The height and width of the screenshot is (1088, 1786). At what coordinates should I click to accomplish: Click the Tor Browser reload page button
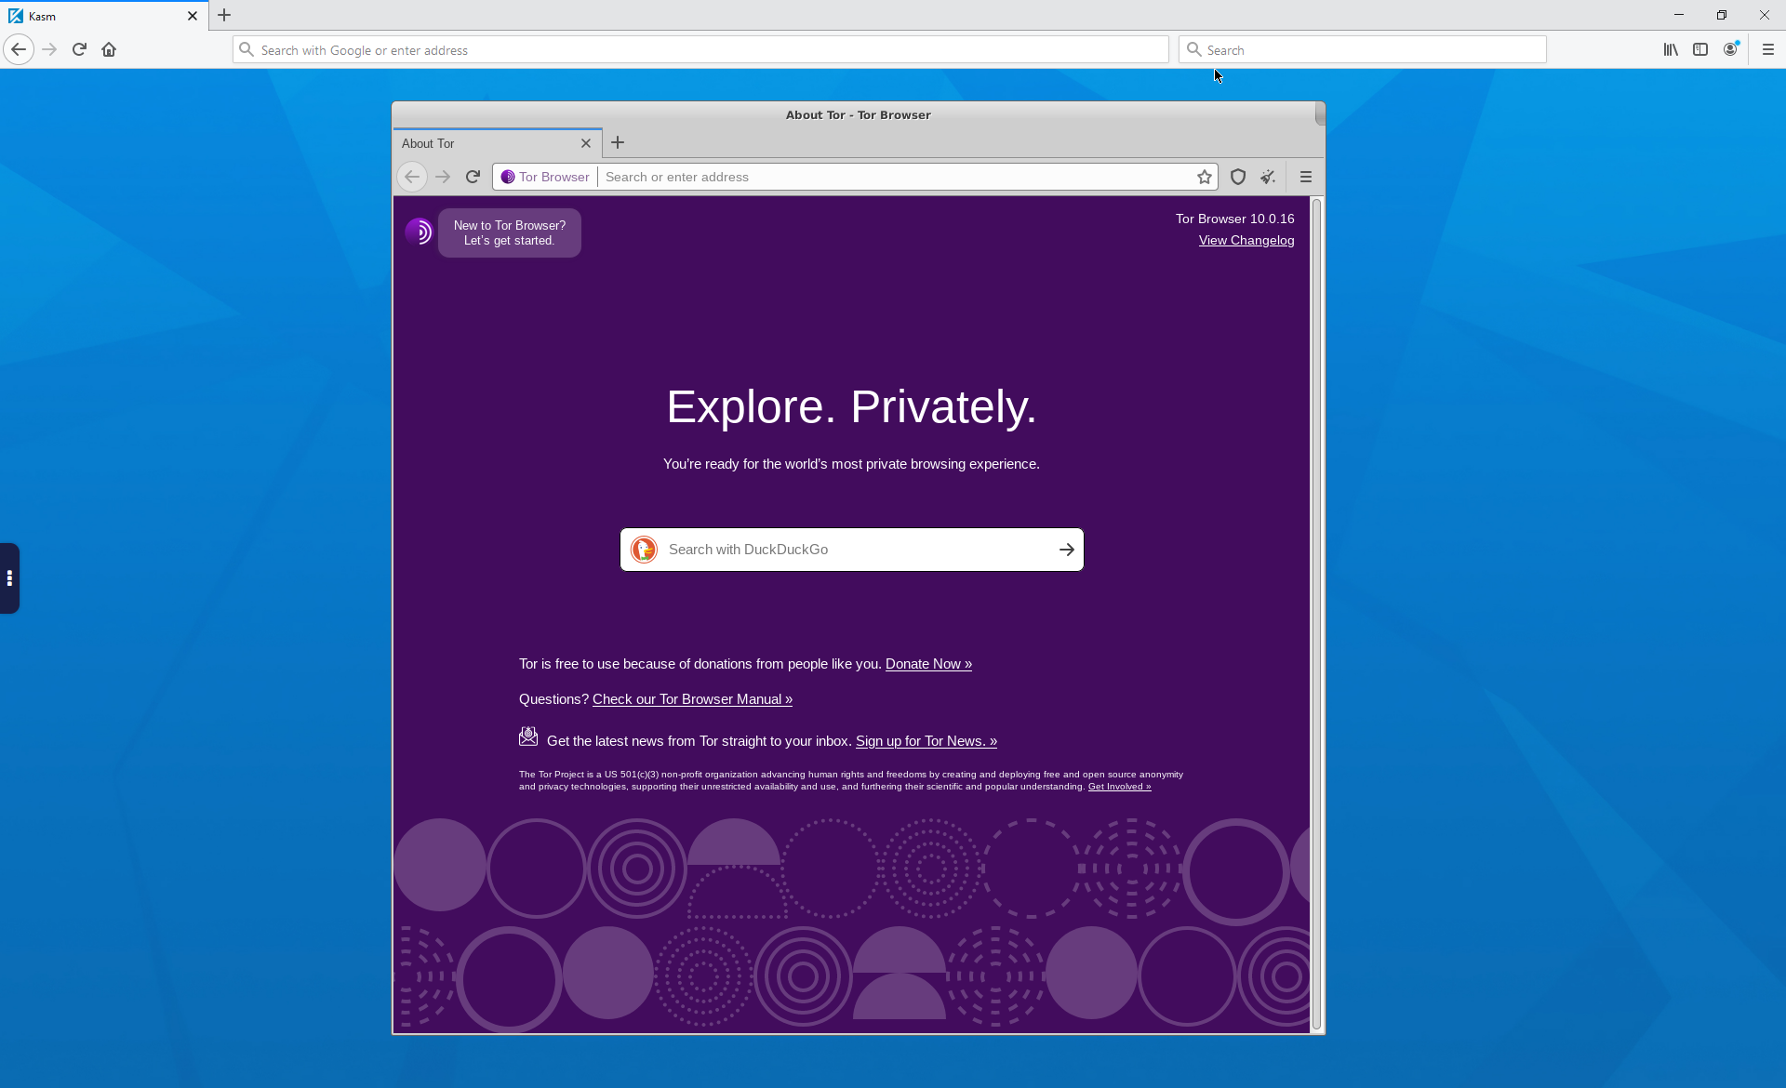coord(472,178)
